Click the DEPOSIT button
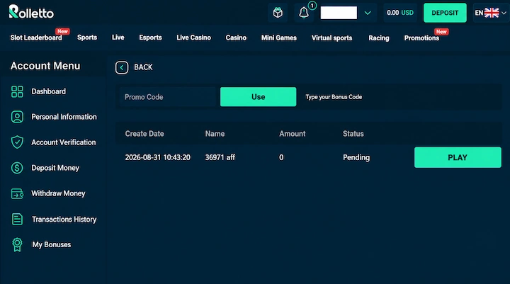The width and height of the screenshot is (510, 284). (445, 13)
